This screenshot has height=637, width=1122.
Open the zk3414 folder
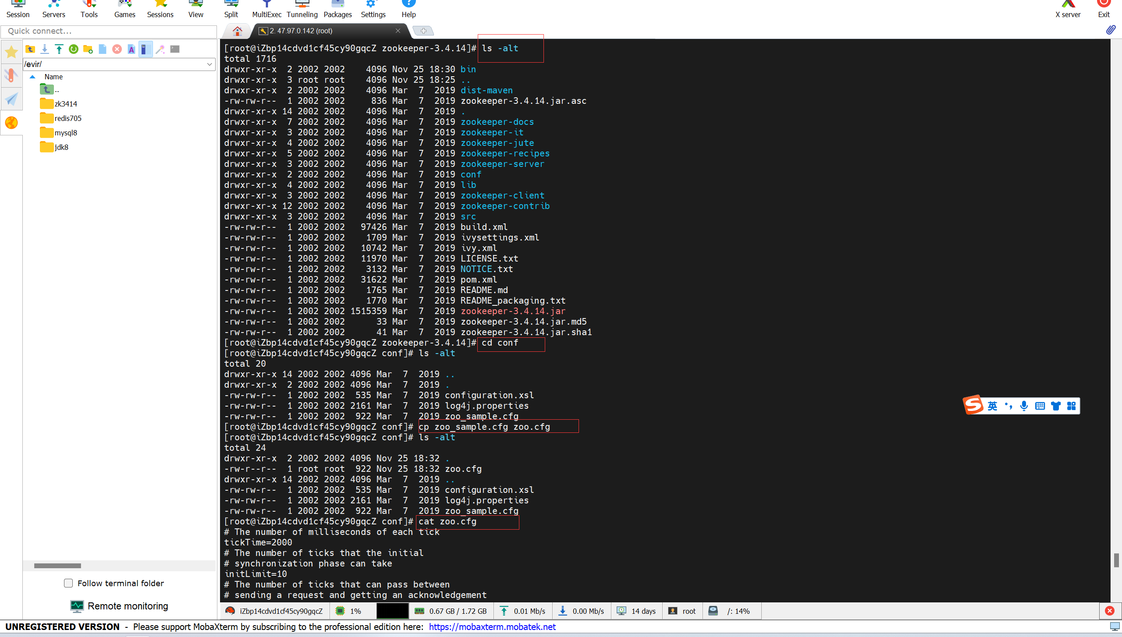(x=66, y=104)
